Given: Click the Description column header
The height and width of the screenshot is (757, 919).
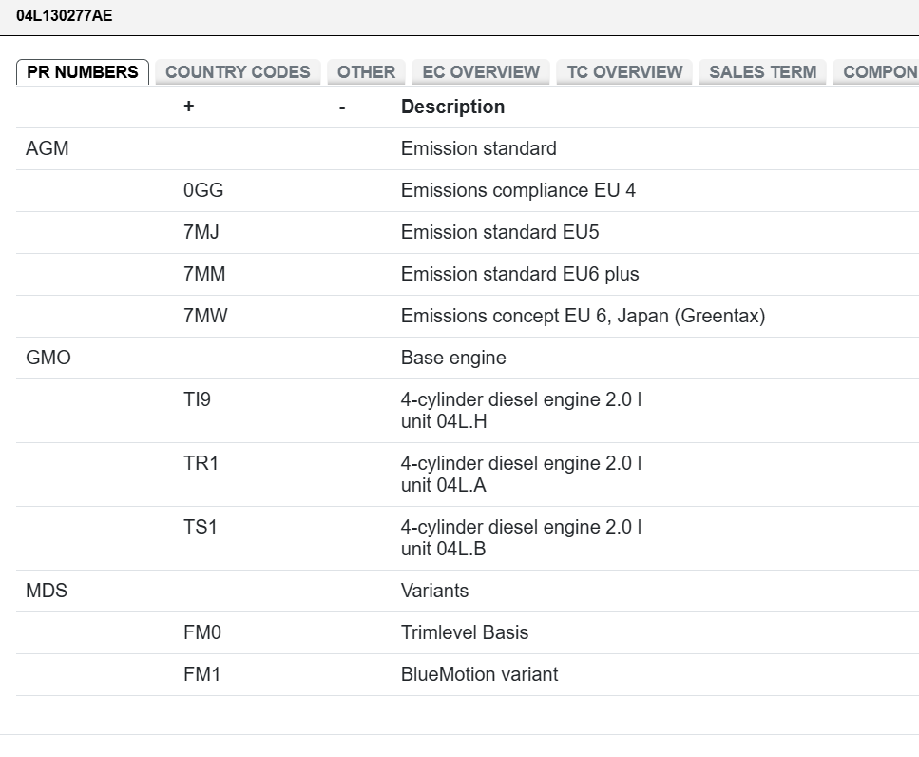Looking at the screenshot, I should [453, 107].
